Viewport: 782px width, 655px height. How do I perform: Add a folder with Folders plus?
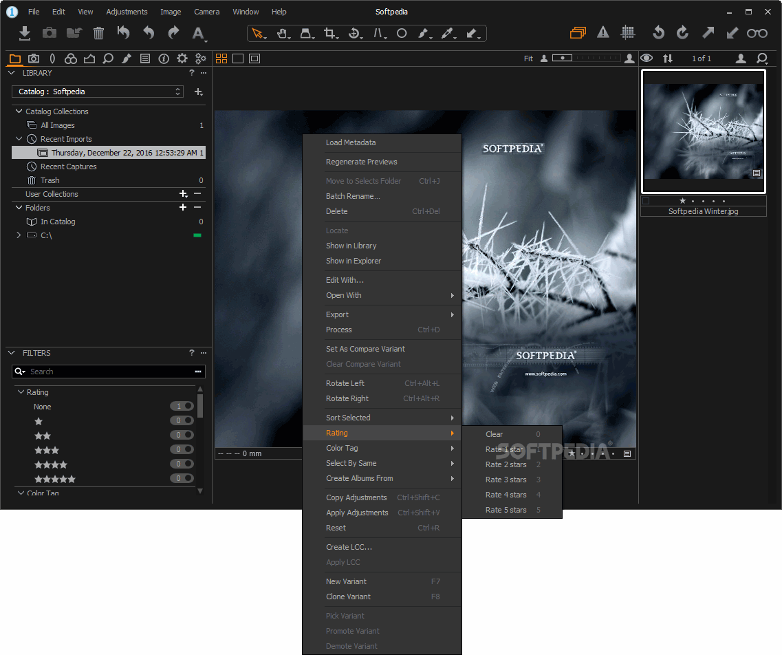click(x=183, y=207)
